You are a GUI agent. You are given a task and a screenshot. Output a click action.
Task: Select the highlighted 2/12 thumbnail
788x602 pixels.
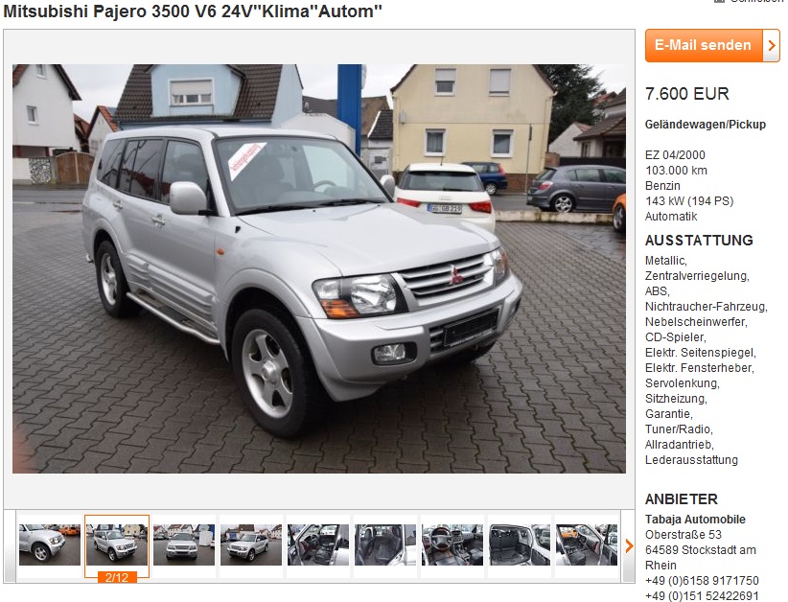point(117,544)
